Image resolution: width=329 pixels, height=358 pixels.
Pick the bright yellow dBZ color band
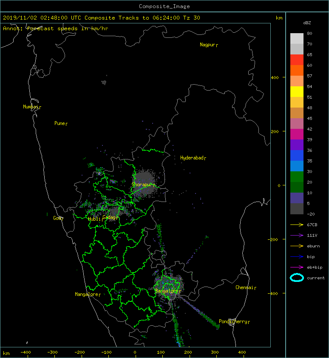pos(297,91)
